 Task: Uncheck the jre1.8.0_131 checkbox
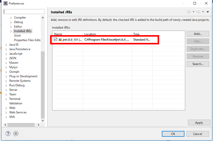tap(55, 39)
